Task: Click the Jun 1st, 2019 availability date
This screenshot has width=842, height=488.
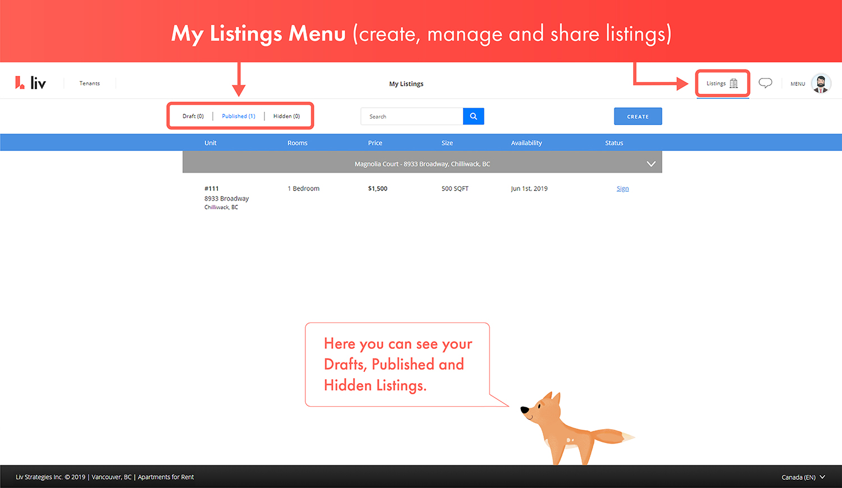Action: coord(529,188)
